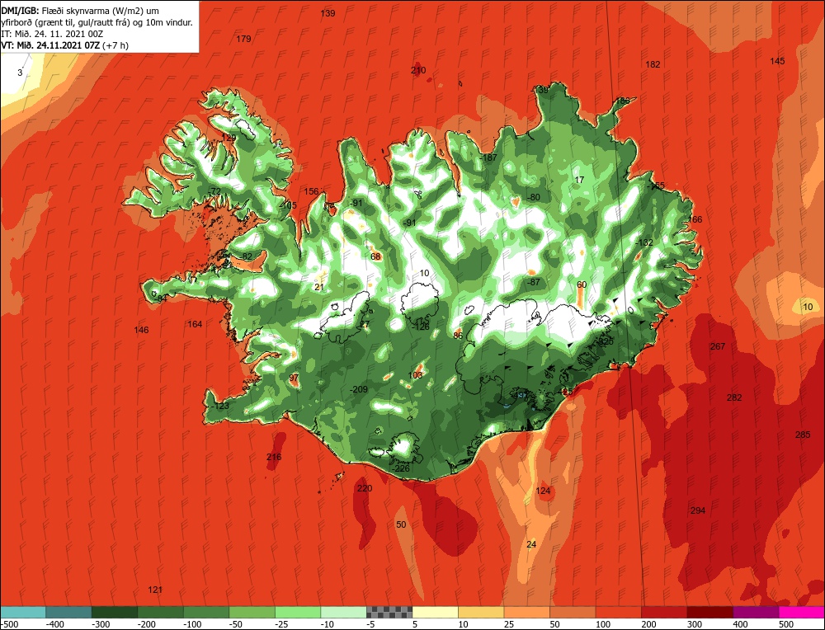Viewport: 825px width, 630px height.
Task: Select the map value 282
Action: pyautogui.click(x=734, y=397)
